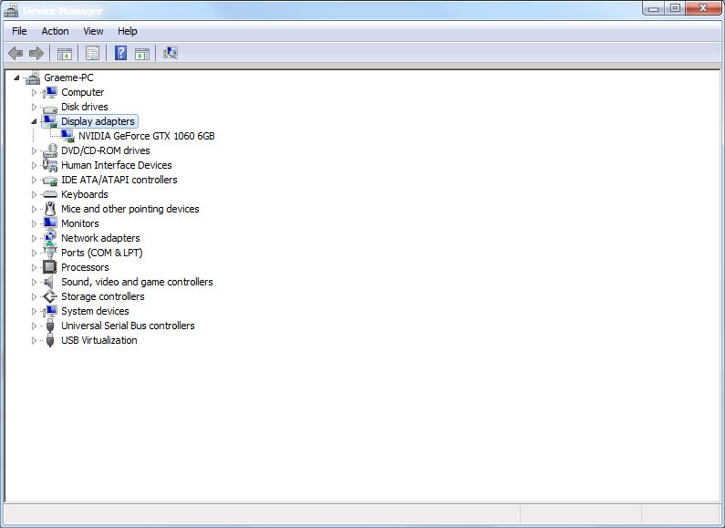Click the Device Manager title bar icon
This screenshot has width=725, height=528.
[11, 10]
